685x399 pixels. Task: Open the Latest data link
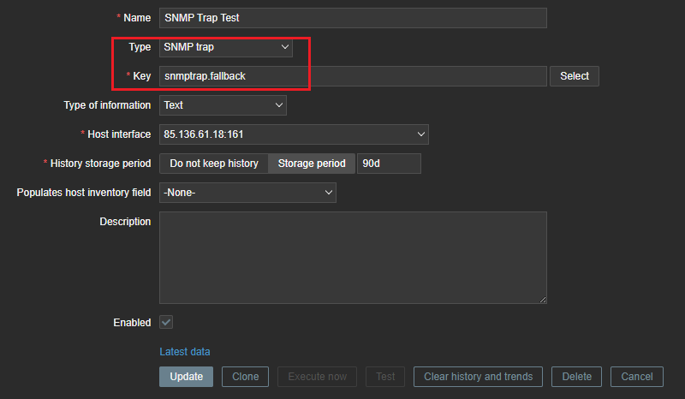pos(185,352)
